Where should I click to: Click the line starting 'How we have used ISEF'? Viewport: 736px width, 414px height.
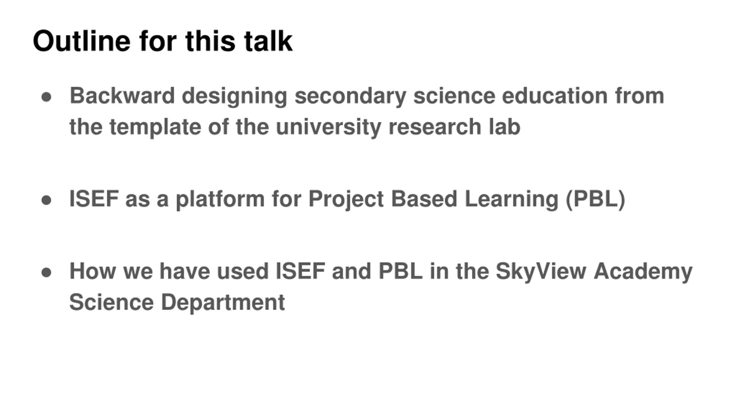pos(381,272)
